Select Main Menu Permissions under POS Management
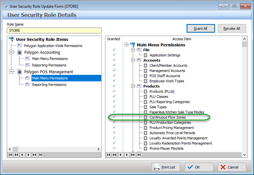 click(x=50, y=78)
